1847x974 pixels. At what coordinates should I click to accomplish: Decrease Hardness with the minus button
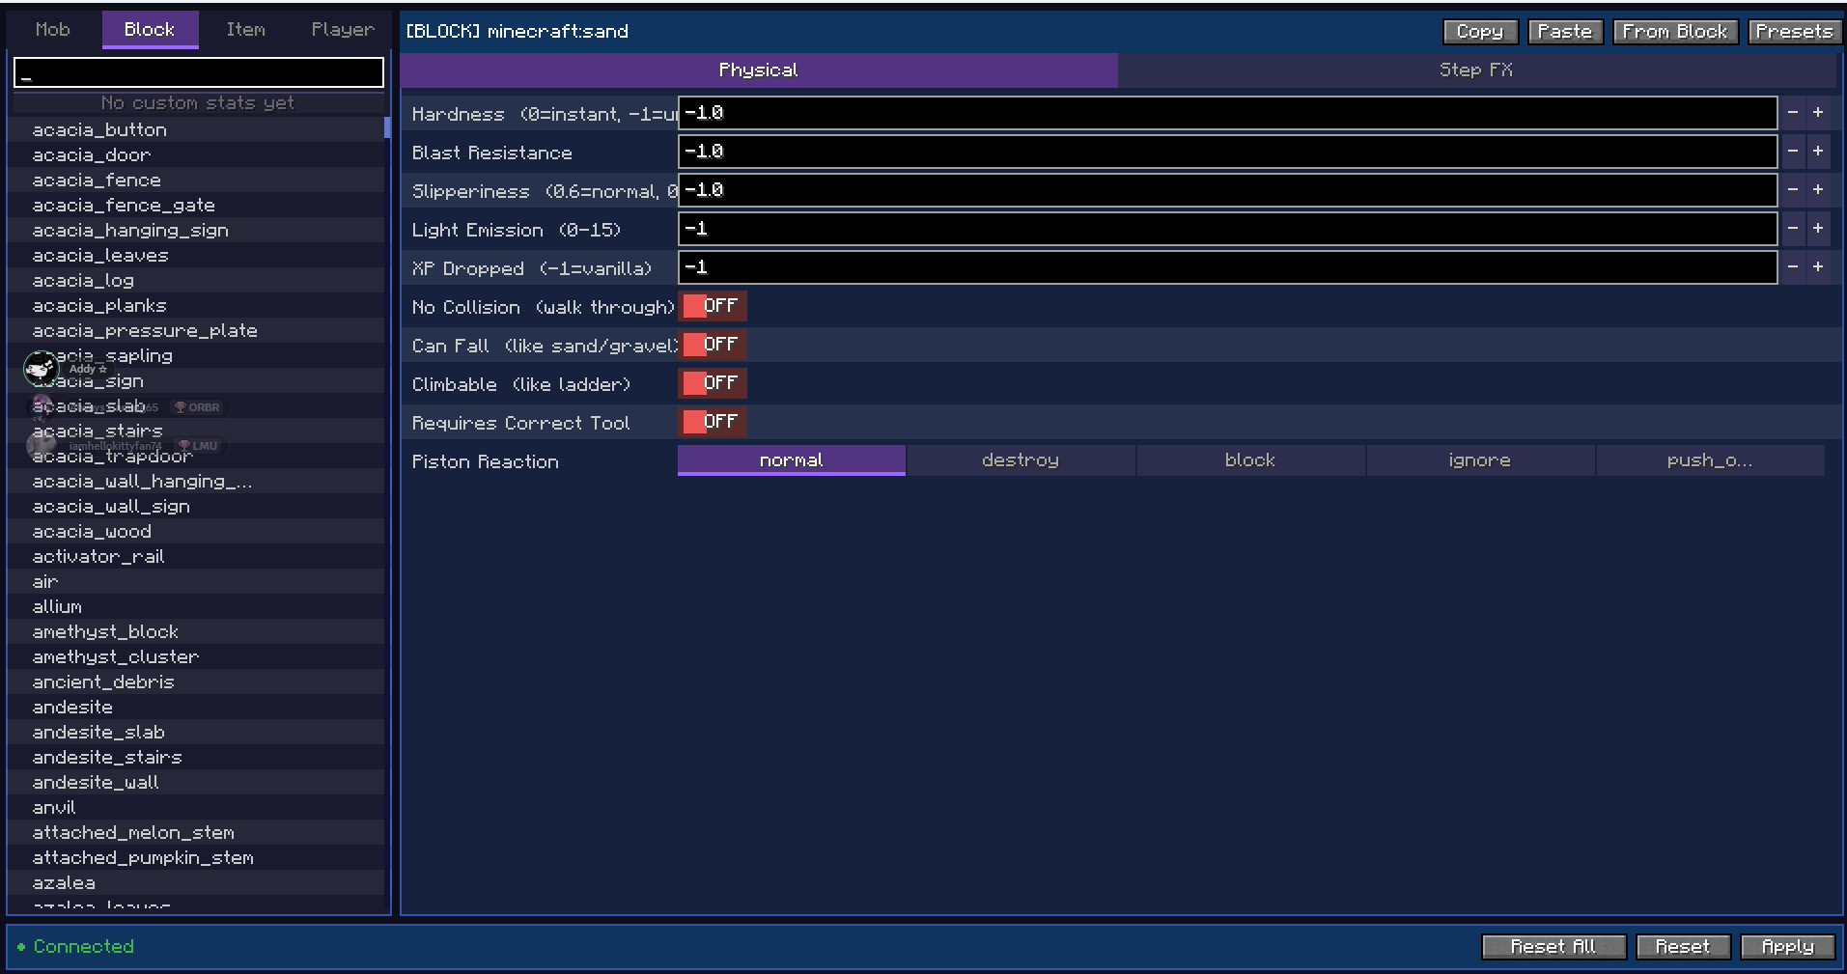click(1792, 113)
